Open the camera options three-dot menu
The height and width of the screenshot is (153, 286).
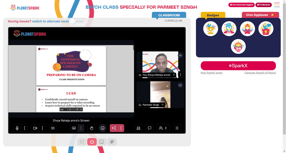(42, 128)
